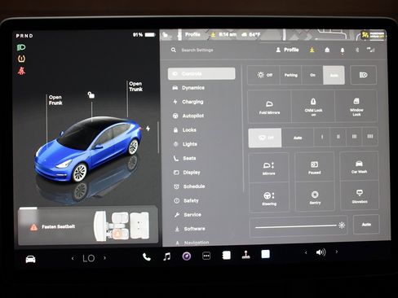
Task: Tap the volume speaker icon
Action: 321,252
